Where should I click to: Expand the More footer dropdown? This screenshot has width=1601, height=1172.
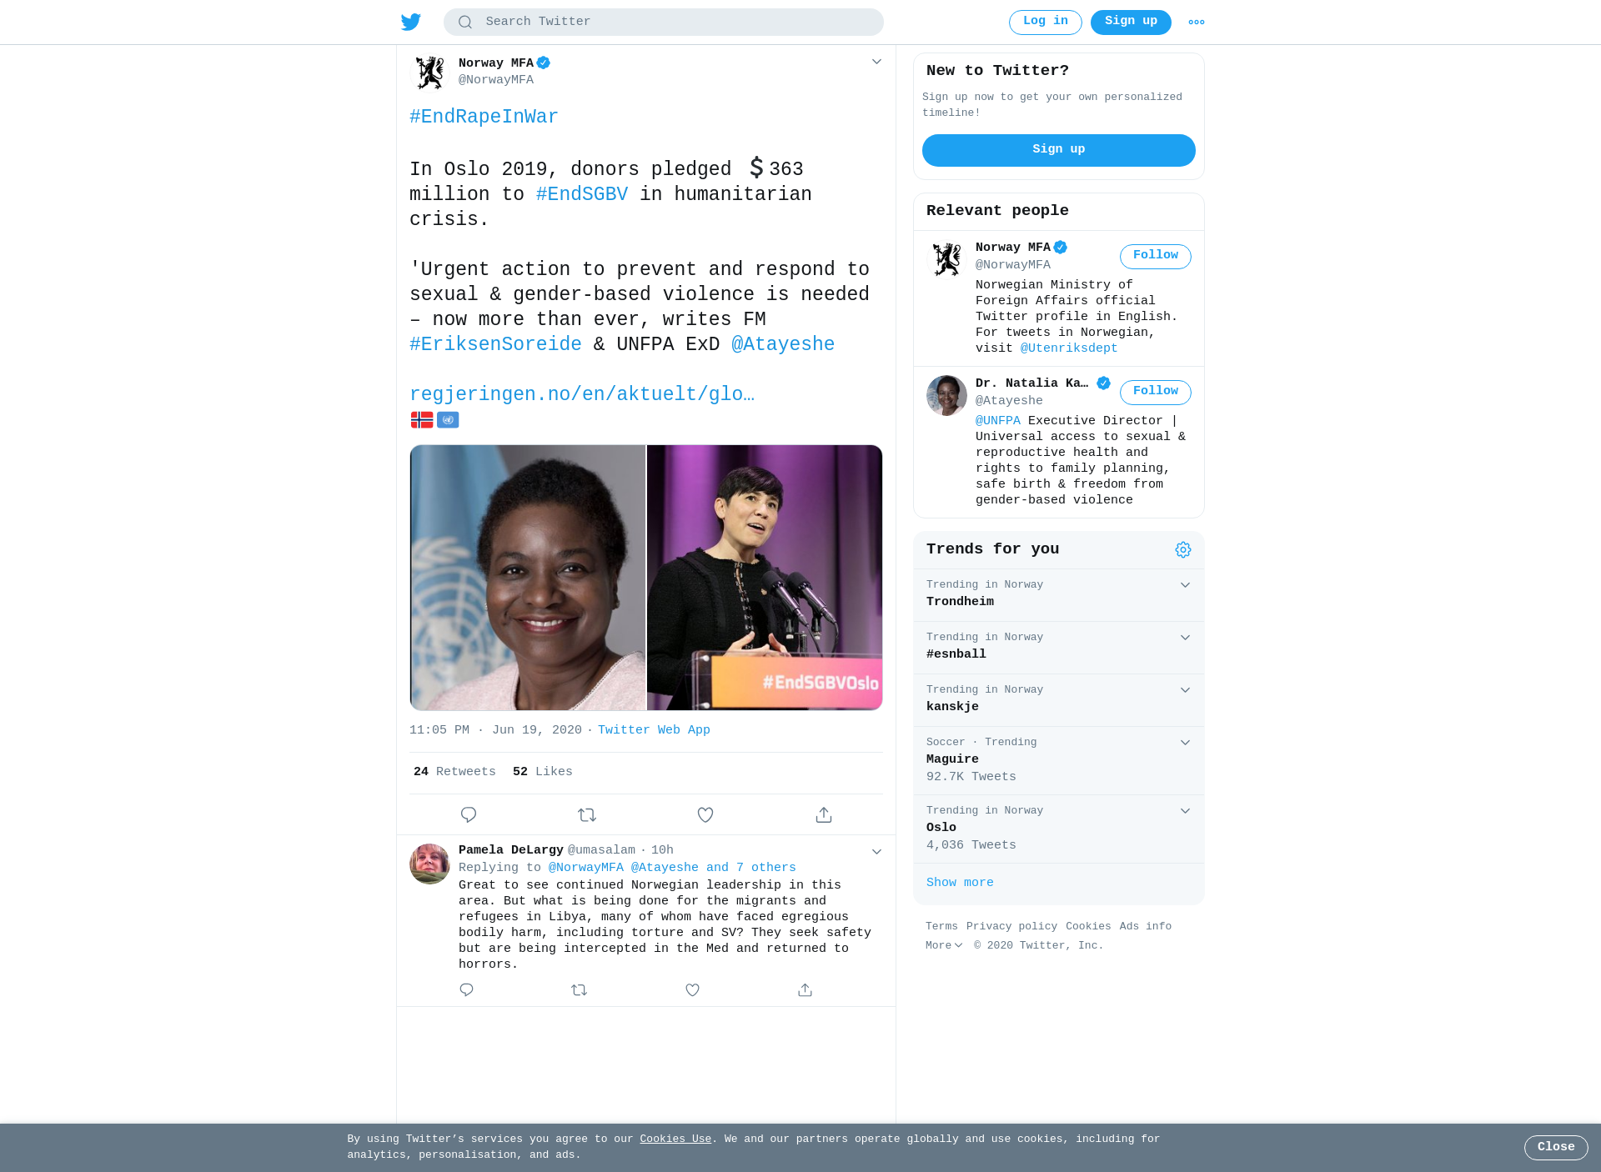(944, 945)
